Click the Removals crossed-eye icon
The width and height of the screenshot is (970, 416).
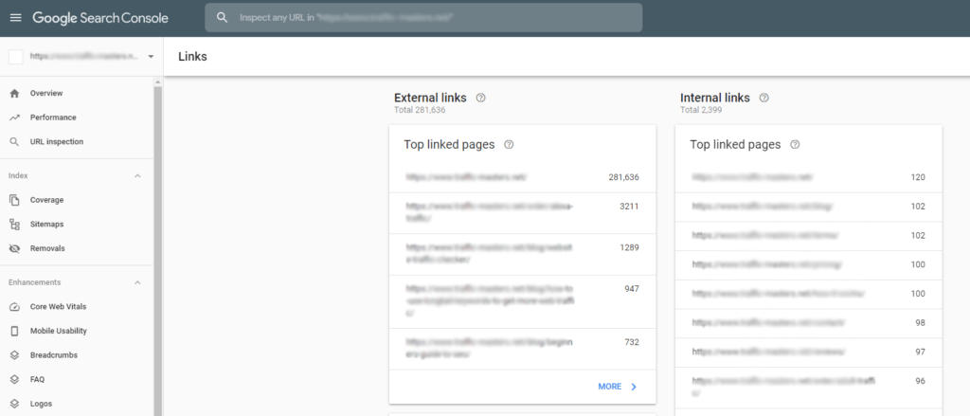[15, 248]
